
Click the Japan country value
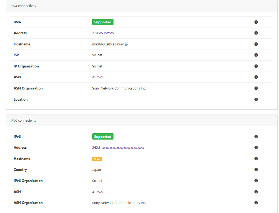click(96, 170)
